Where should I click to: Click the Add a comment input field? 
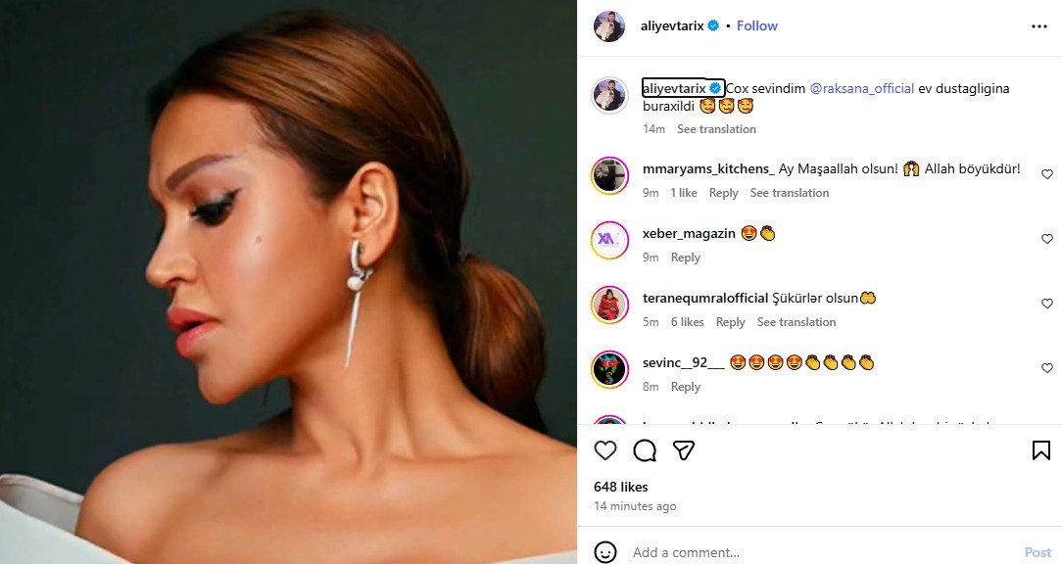click(813, 552)
